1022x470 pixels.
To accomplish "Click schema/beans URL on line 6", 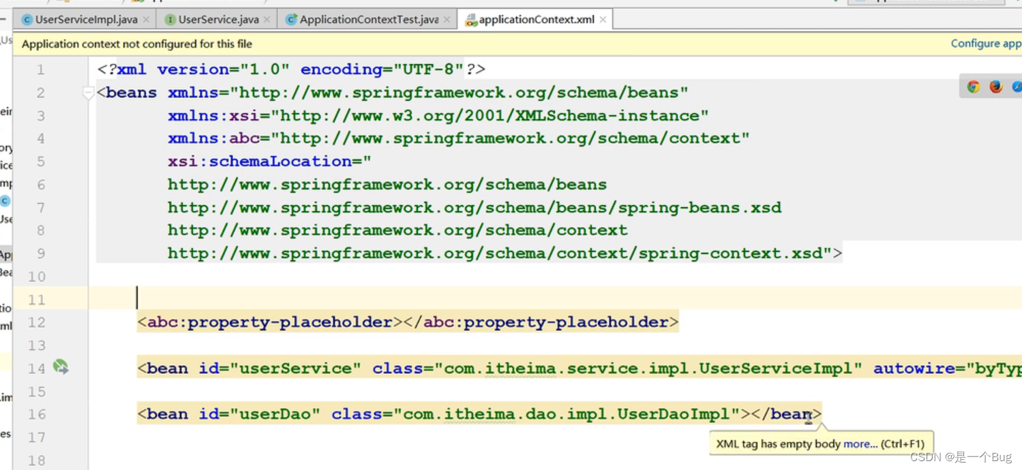I will point(387,185).
